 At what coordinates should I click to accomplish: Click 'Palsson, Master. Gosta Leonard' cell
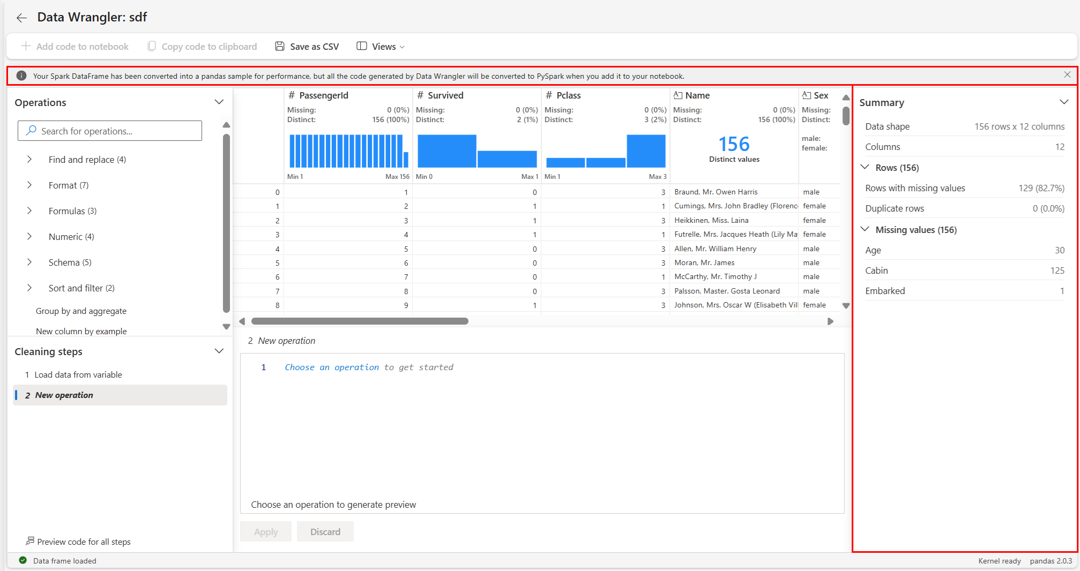734,291
